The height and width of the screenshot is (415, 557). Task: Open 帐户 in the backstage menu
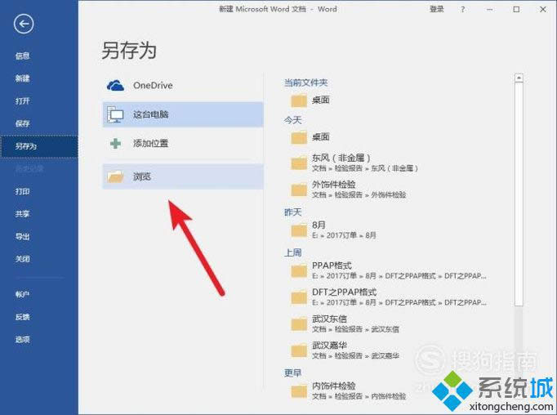pyautogui.click(x=22, y=294)
